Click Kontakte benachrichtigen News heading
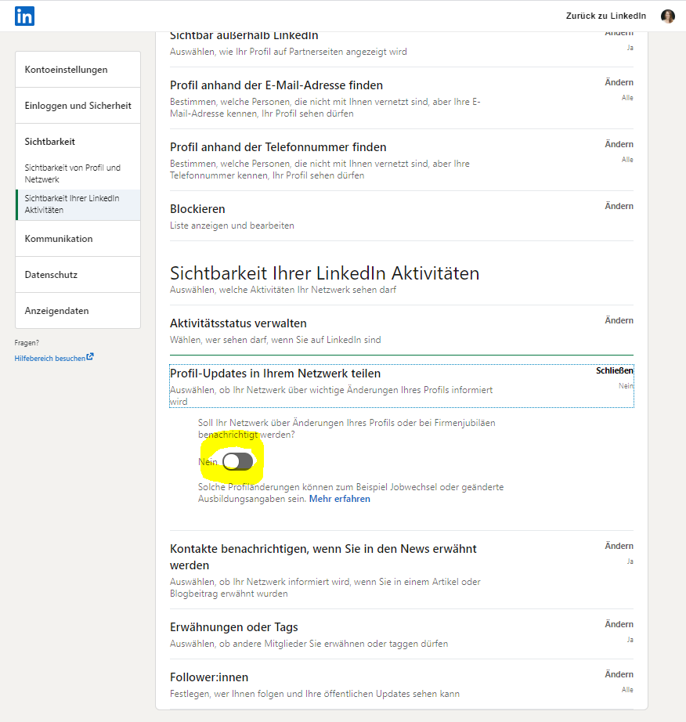The image size is (686, 722). [323, 557]
